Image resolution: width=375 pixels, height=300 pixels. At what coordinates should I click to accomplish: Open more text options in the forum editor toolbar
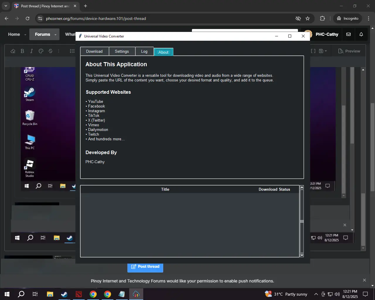[59, 51]
